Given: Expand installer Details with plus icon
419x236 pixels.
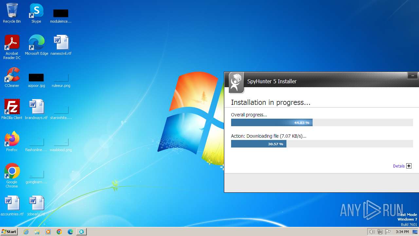Looking at the screenshot, I should coord(409,166).
